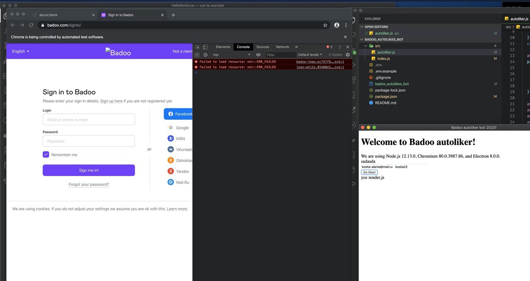The width and height of the screenshot is (530, 281).
Task: Create a live expression with the eye icon
Action: coord(258,55)
